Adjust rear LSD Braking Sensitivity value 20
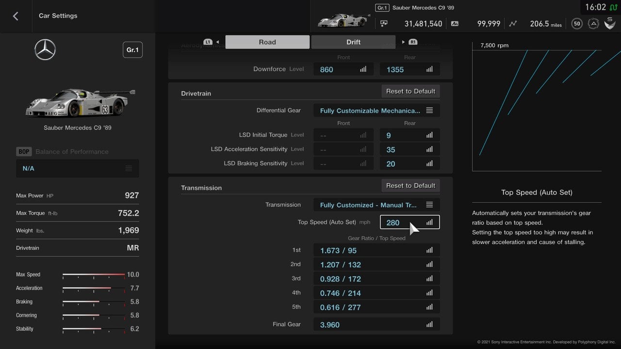The width and height of the screenshot is (621, 349). [410, 163]
